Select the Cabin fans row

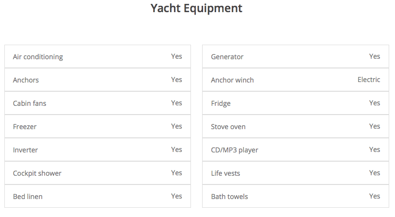pos(97,103)
